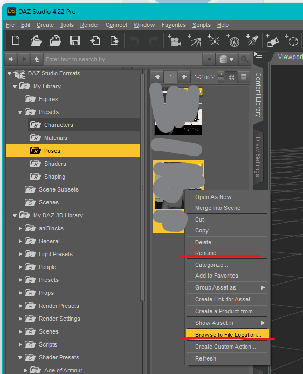Open Group Asset as submenu
This screenshot has width=303, height=374.
point(228,287)
